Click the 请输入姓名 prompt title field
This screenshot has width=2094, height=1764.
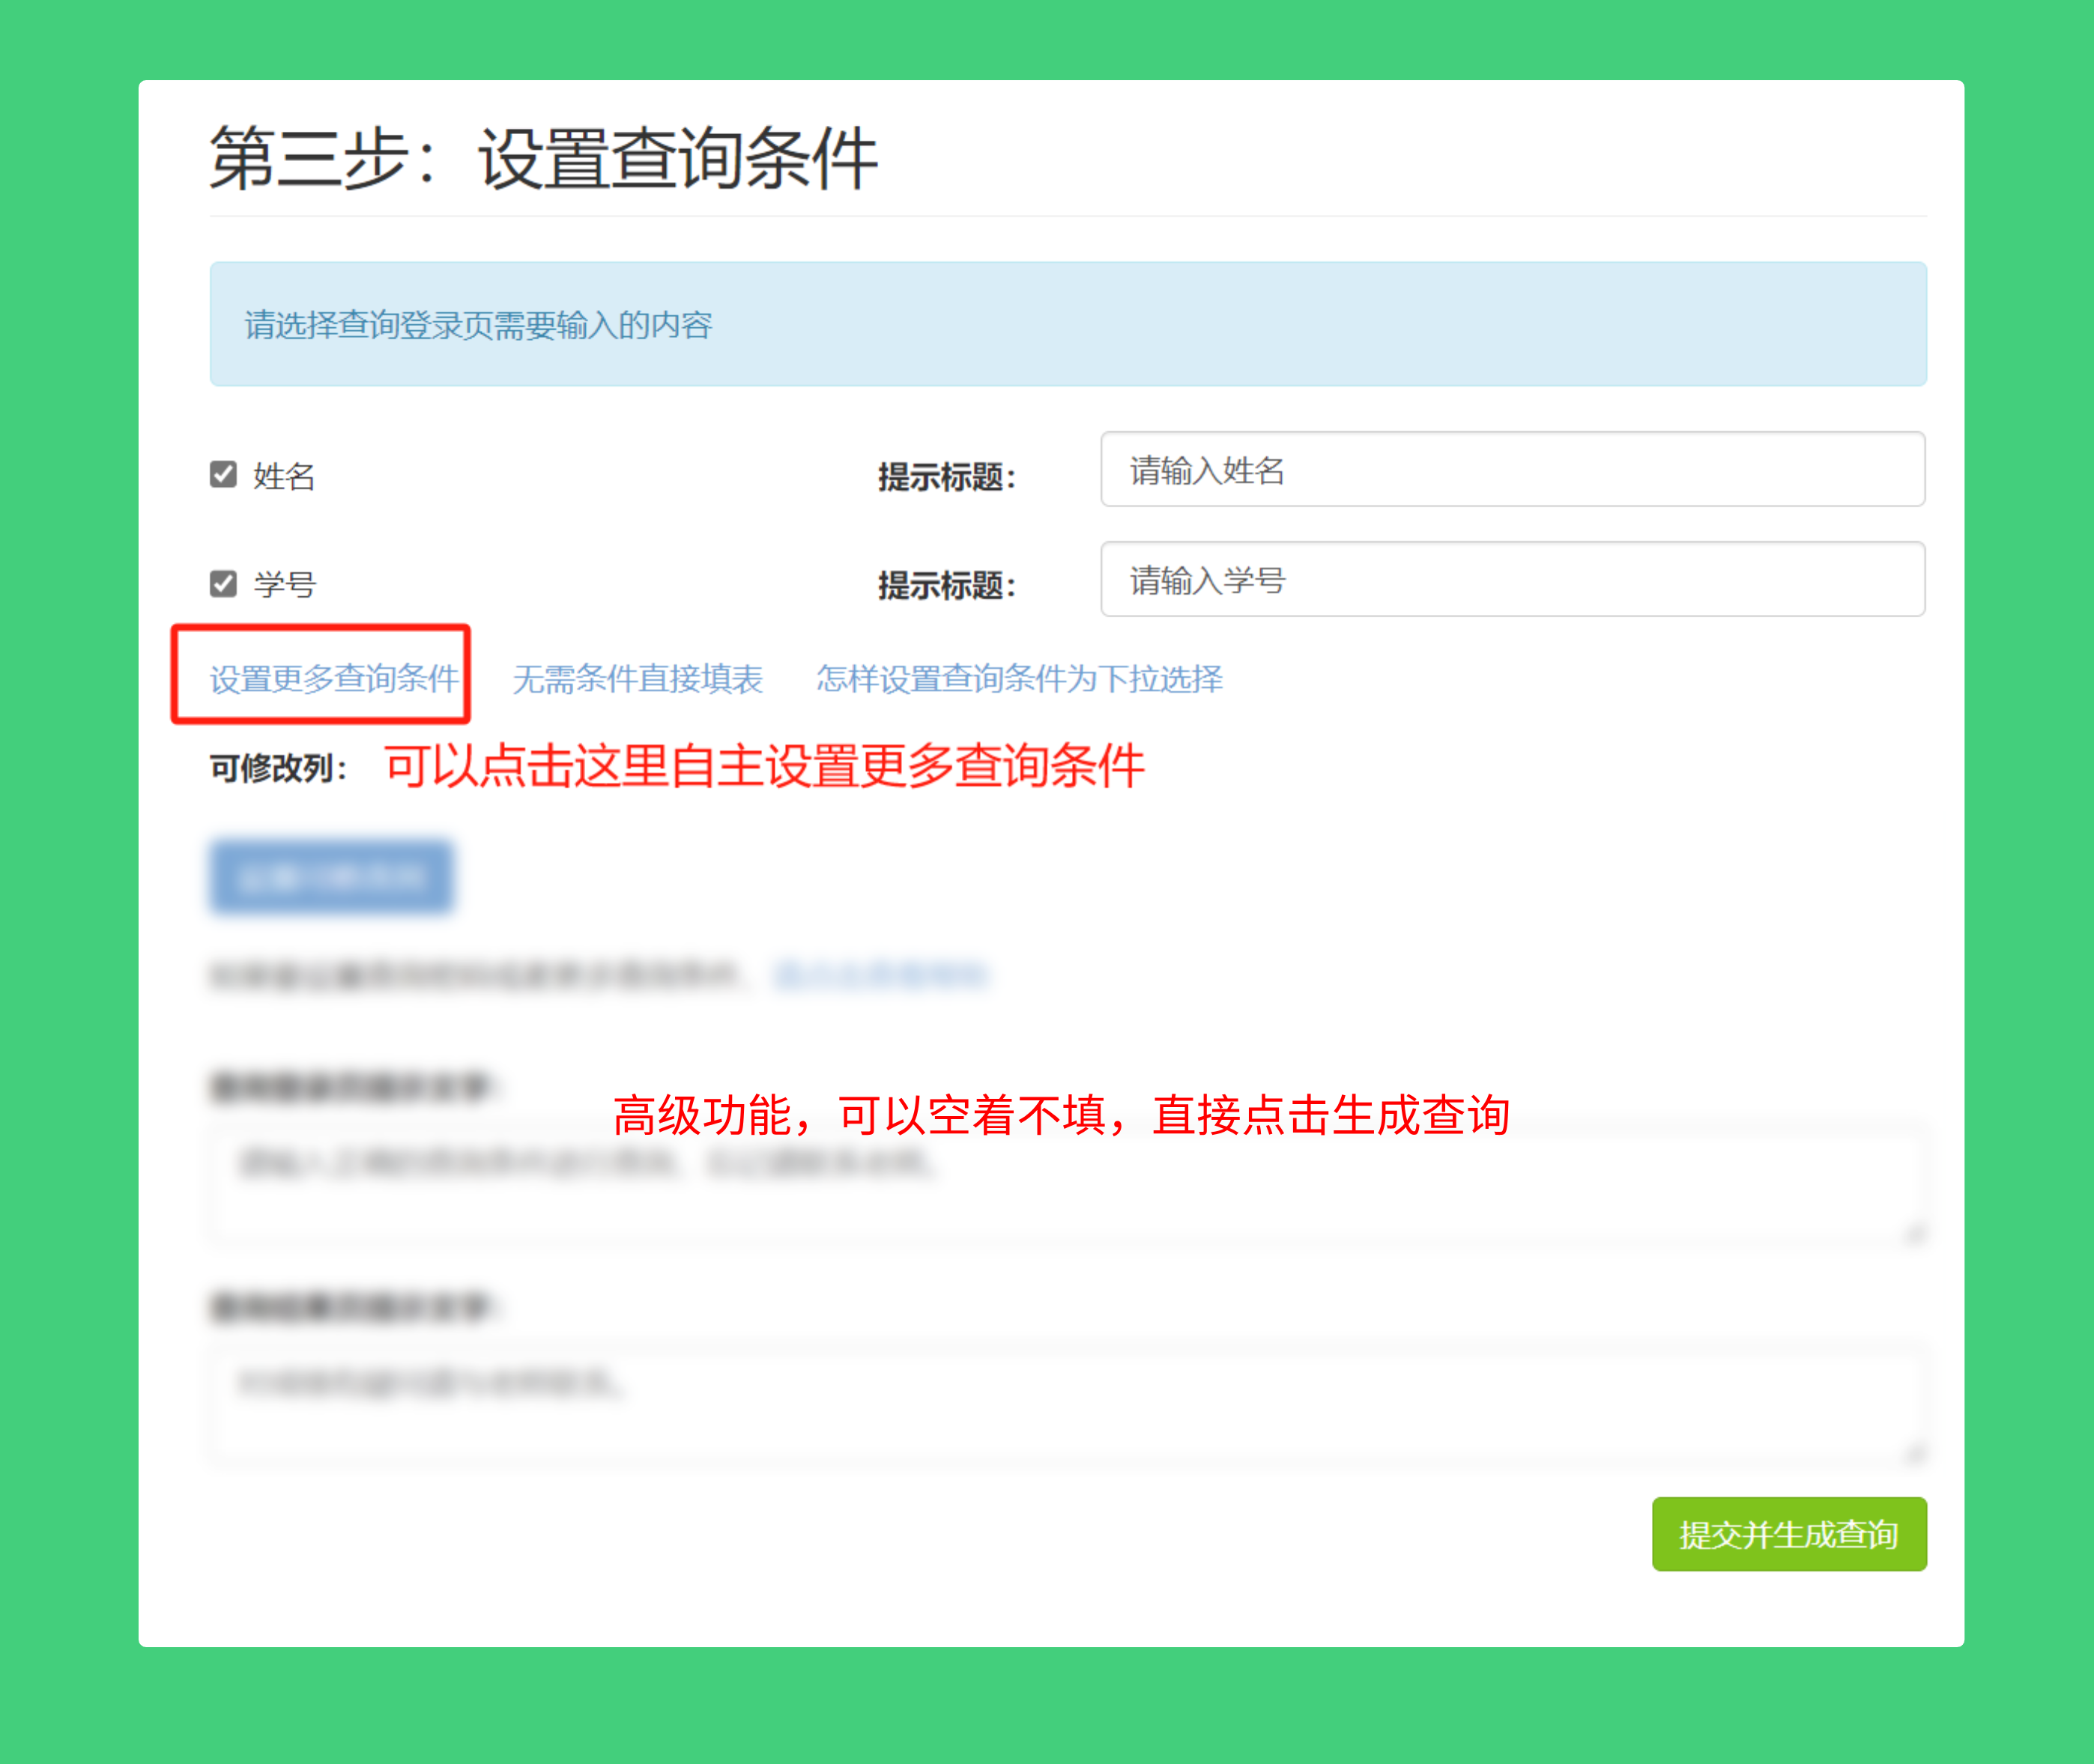(x=1512, y=469)
